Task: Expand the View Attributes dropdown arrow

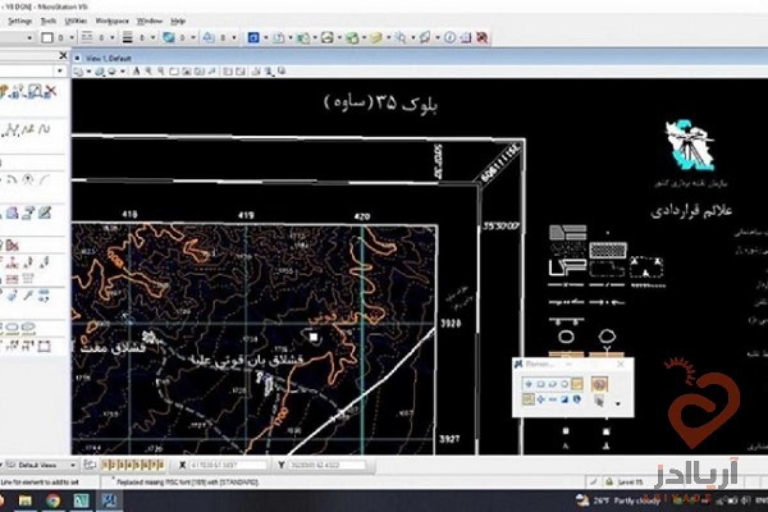Action: coord(88,72)
